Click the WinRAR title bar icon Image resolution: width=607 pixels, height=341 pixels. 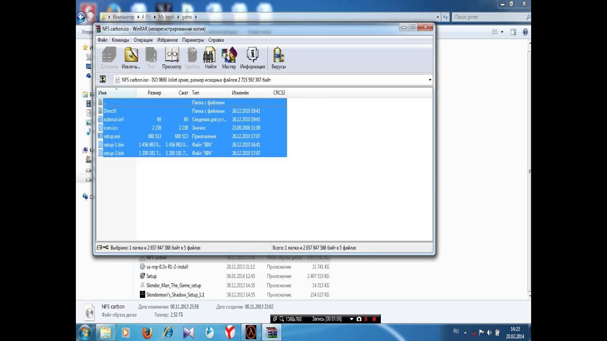pyautogui.click(x=98, y=29)
